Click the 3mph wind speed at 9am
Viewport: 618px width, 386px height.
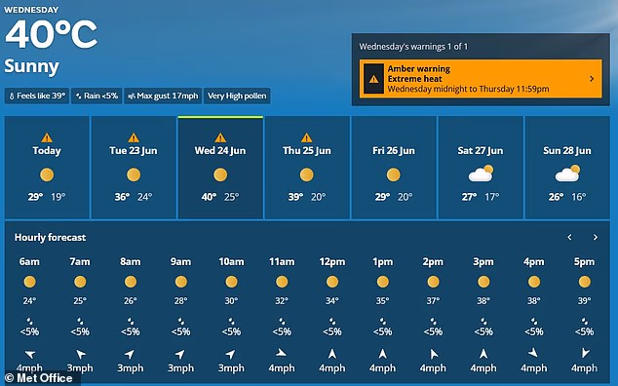coord(181,368)
